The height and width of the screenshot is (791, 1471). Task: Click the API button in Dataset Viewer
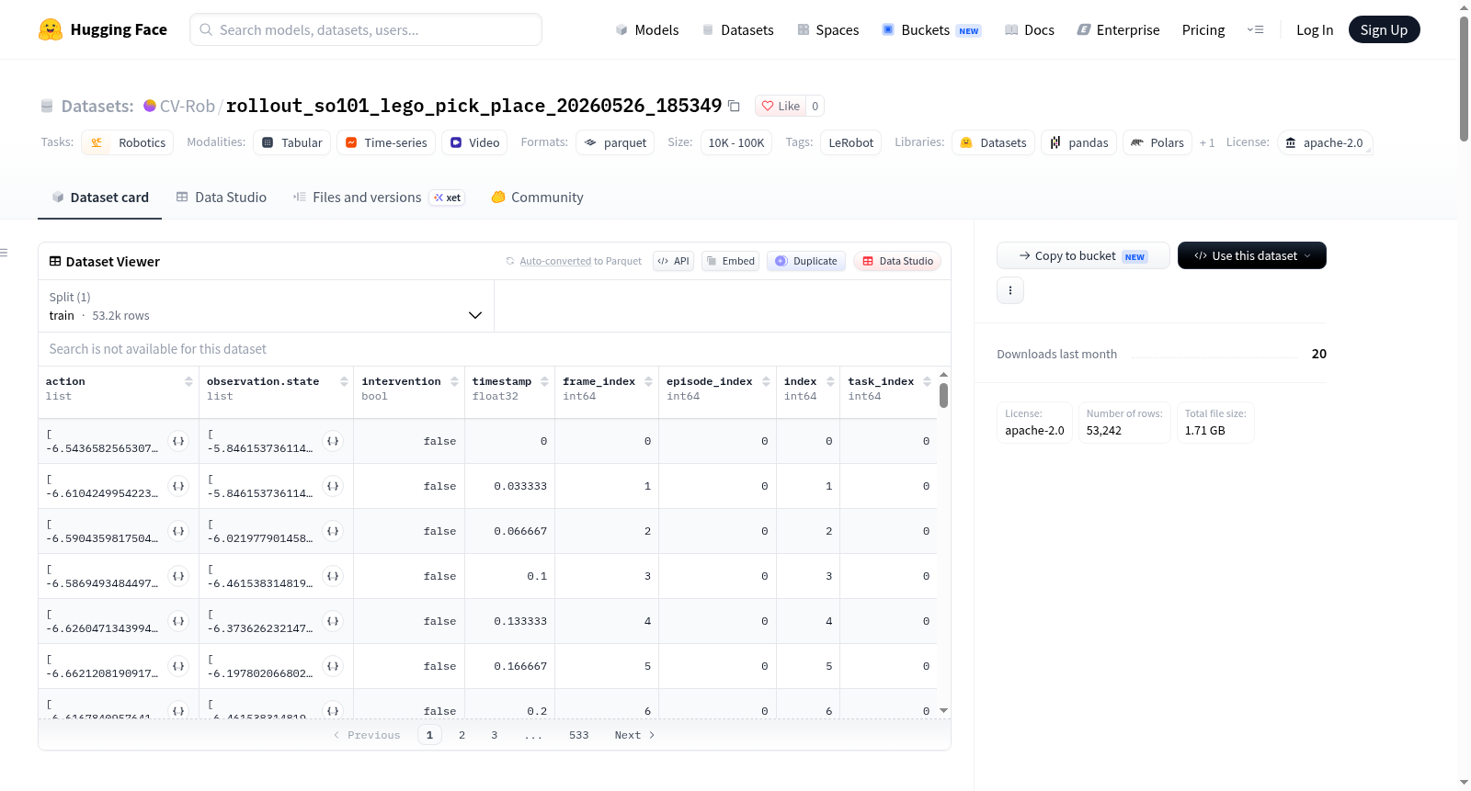click(x=673, y=261)
